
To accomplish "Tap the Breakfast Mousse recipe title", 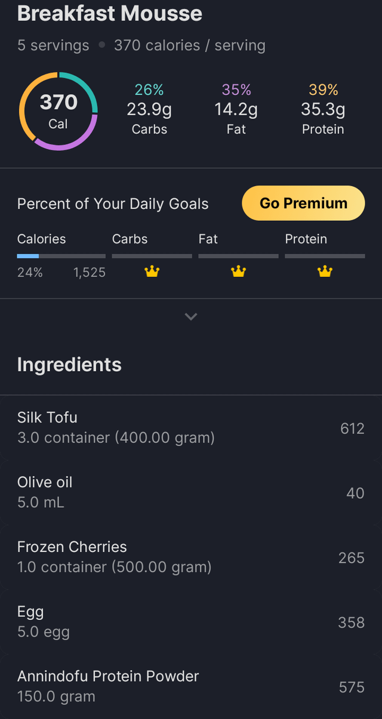I will tap(110, 14).
